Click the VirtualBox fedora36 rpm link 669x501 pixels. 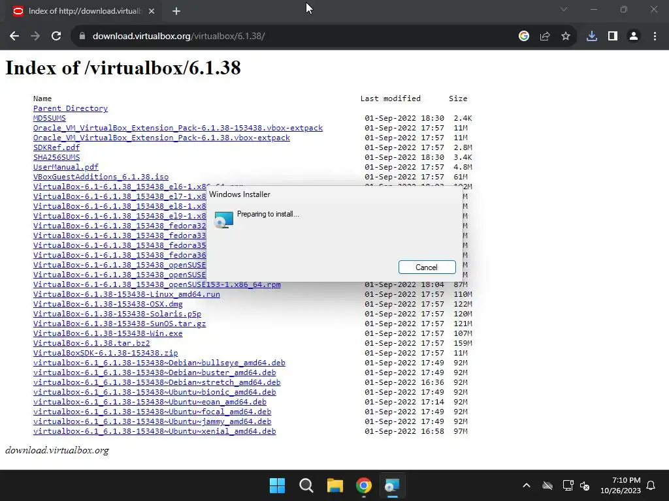pos(120,256)
